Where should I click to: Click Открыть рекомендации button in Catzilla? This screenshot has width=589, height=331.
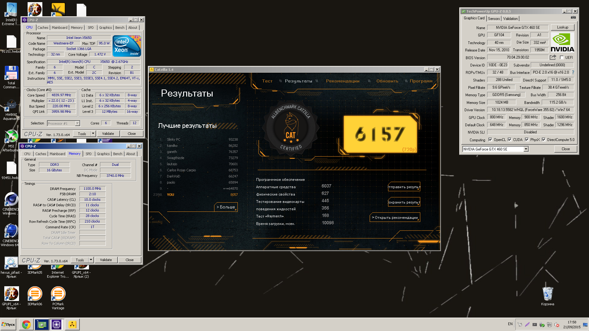tap(395, 218)
